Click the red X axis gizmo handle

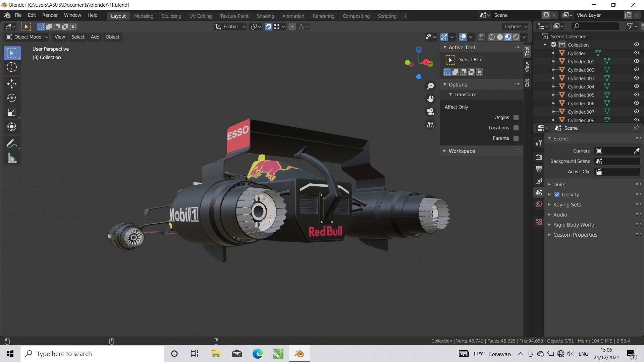(426, 62)
